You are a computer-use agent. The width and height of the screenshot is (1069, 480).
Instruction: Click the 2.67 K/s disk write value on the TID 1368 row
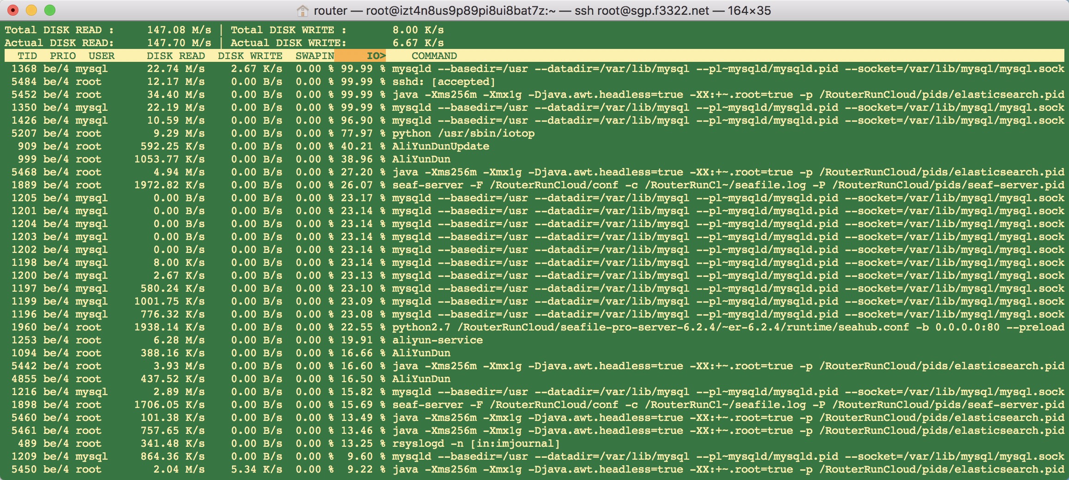point(257,69)
